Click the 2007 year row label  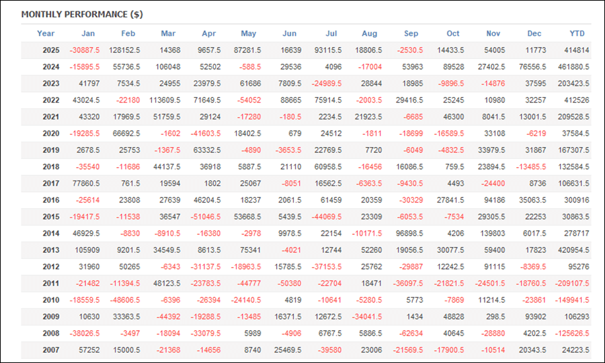50,350
